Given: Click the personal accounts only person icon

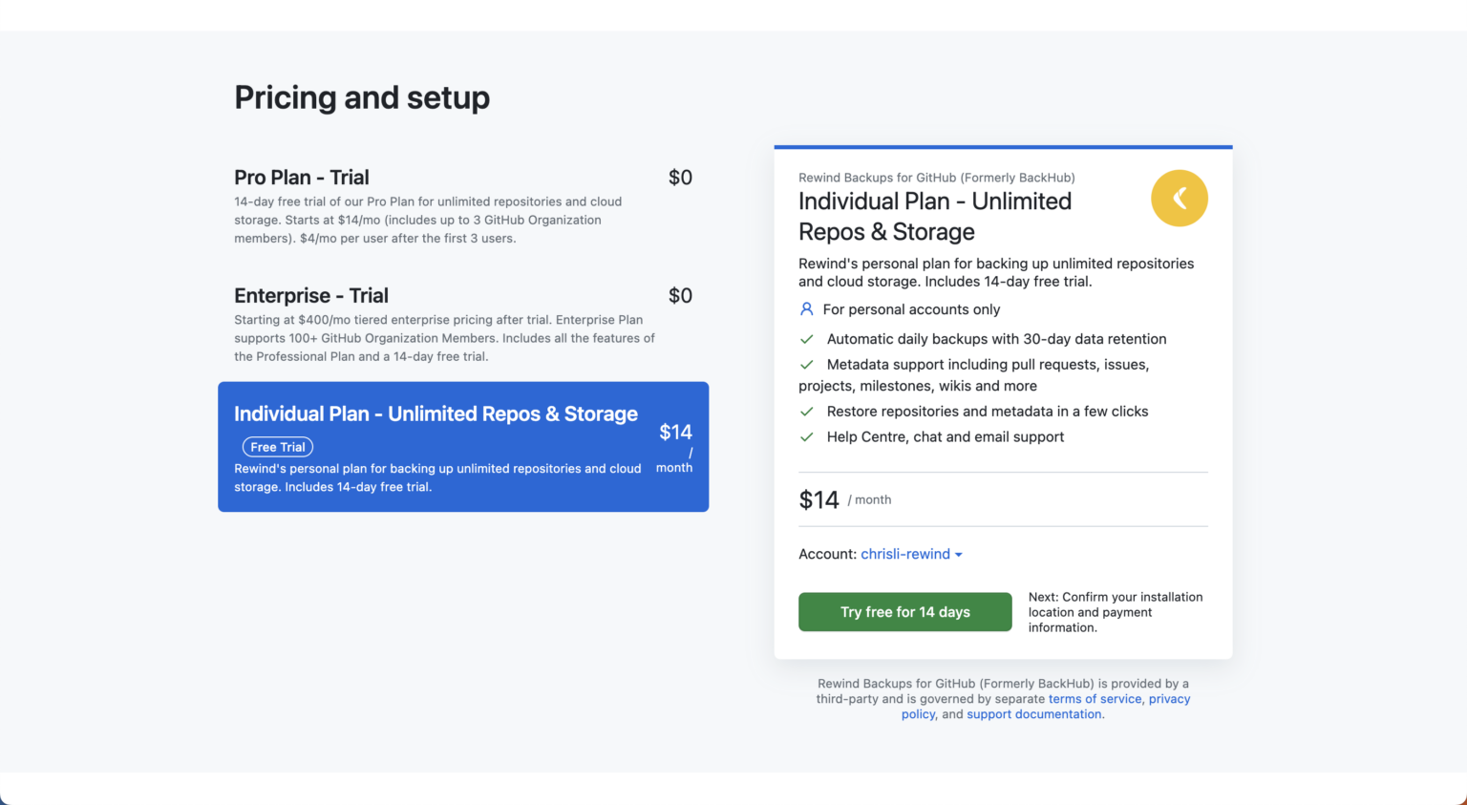Looking at the screenshot, I should tap(805, 308).
